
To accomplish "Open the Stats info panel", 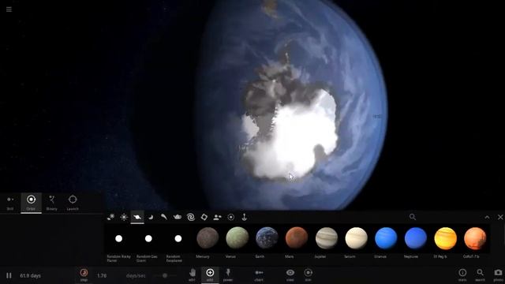I will pyautogui.click(x=462, y=275).
